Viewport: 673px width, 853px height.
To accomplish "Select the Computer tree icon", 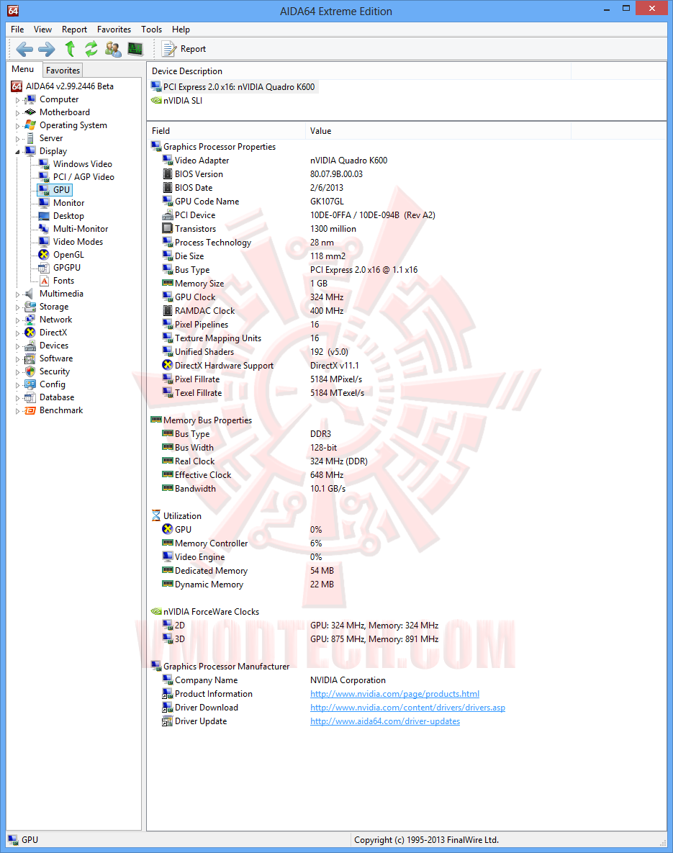I will click(x=30, y=99).
